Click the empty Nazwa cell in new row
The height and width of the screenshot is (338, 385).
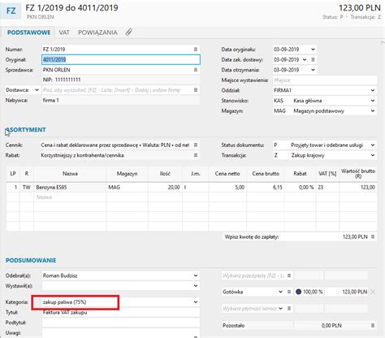(x=70, y=197)
